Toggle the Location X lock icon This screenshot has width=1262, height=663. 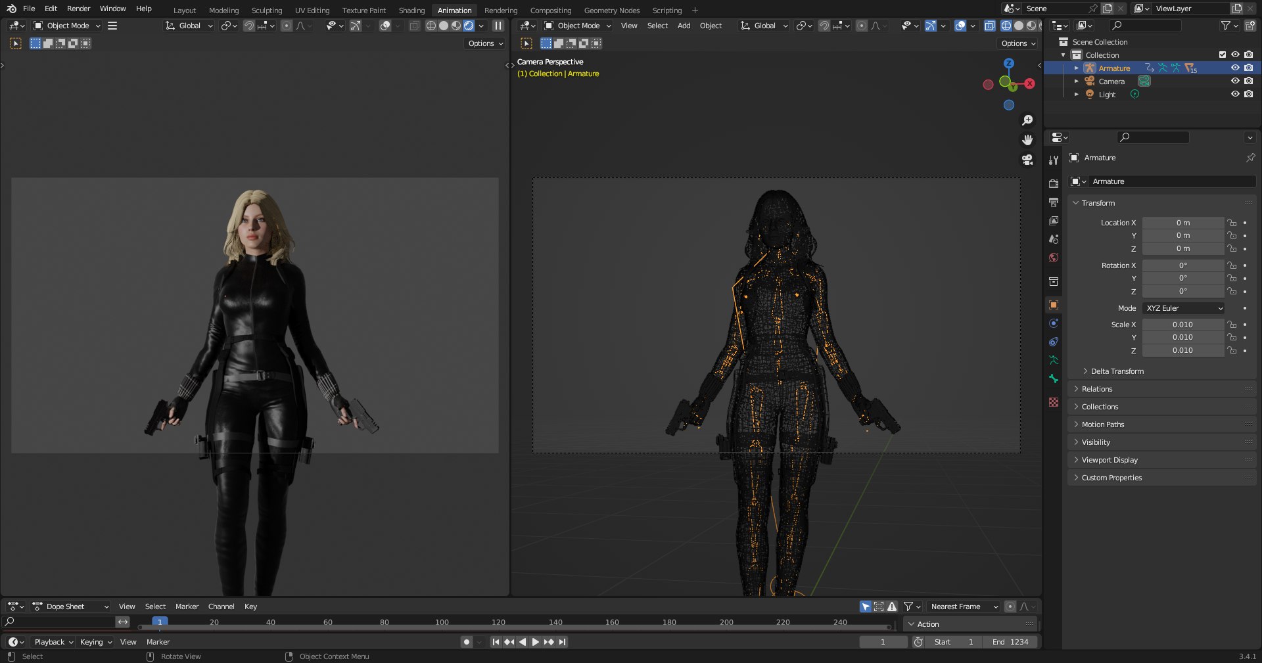coord(1232,223)
